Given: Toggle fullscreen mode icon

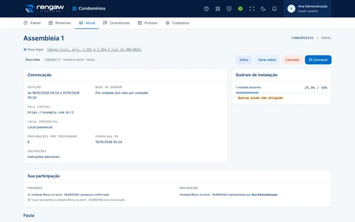Looking at the screenshot, I should [251, 9].
